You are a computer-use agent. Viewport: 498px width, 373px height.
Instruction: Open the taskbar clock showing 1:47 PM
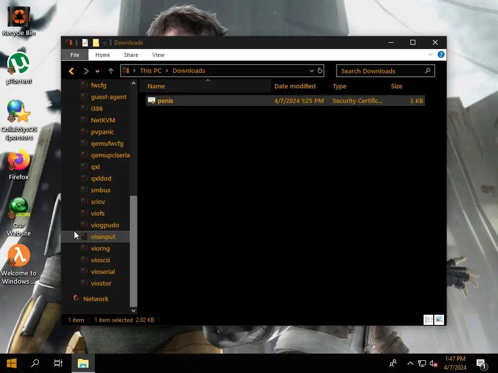(455, 363)
